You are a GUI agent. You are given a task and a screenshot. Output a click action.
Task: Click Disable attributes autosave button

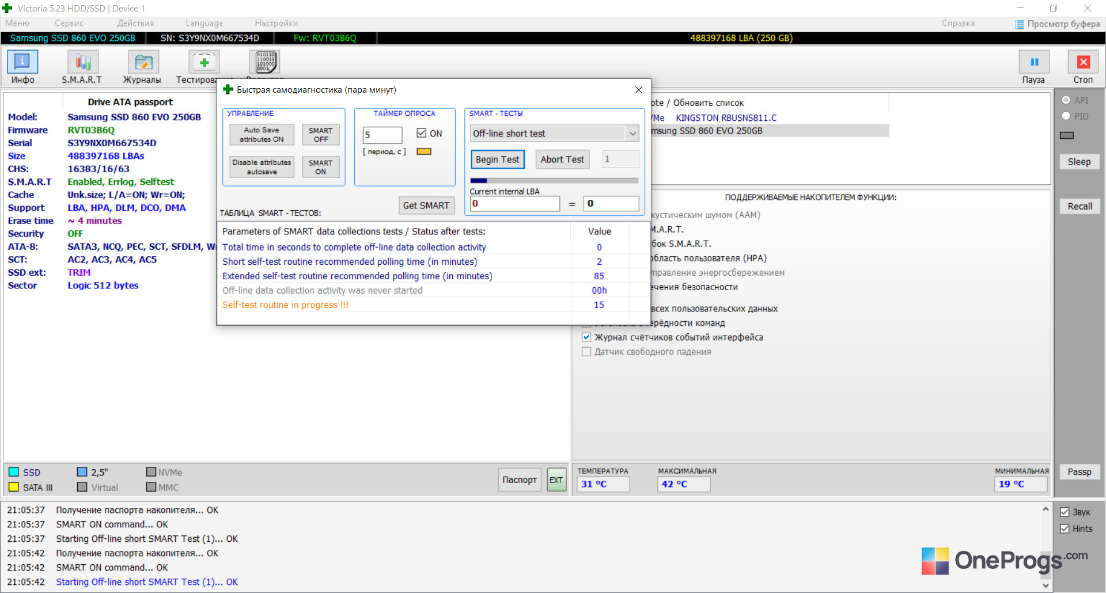(x=262, y=167)
